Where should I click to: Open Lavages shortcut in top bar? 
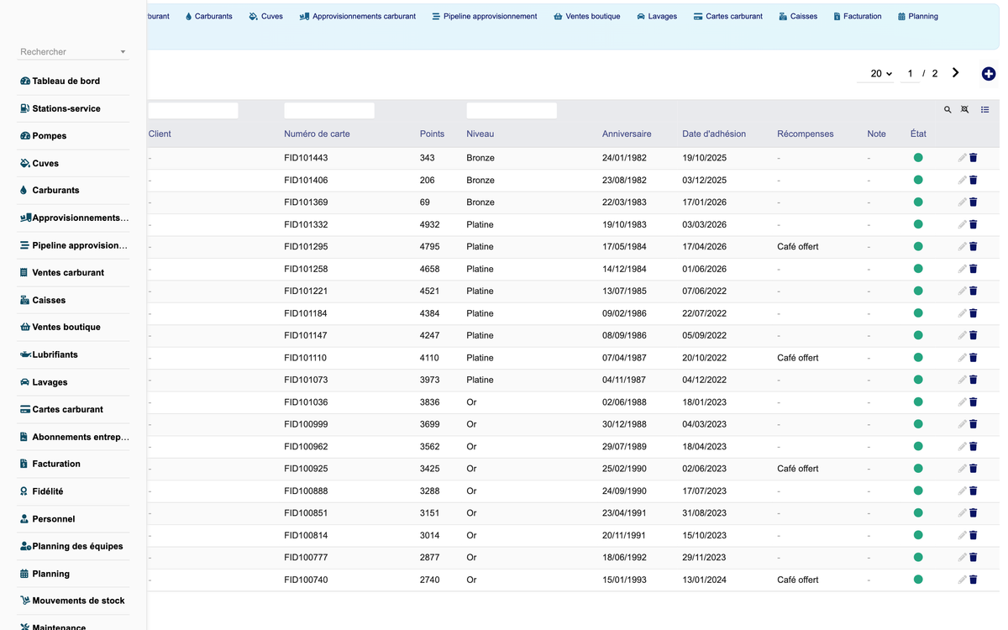[x=657, y=16]
